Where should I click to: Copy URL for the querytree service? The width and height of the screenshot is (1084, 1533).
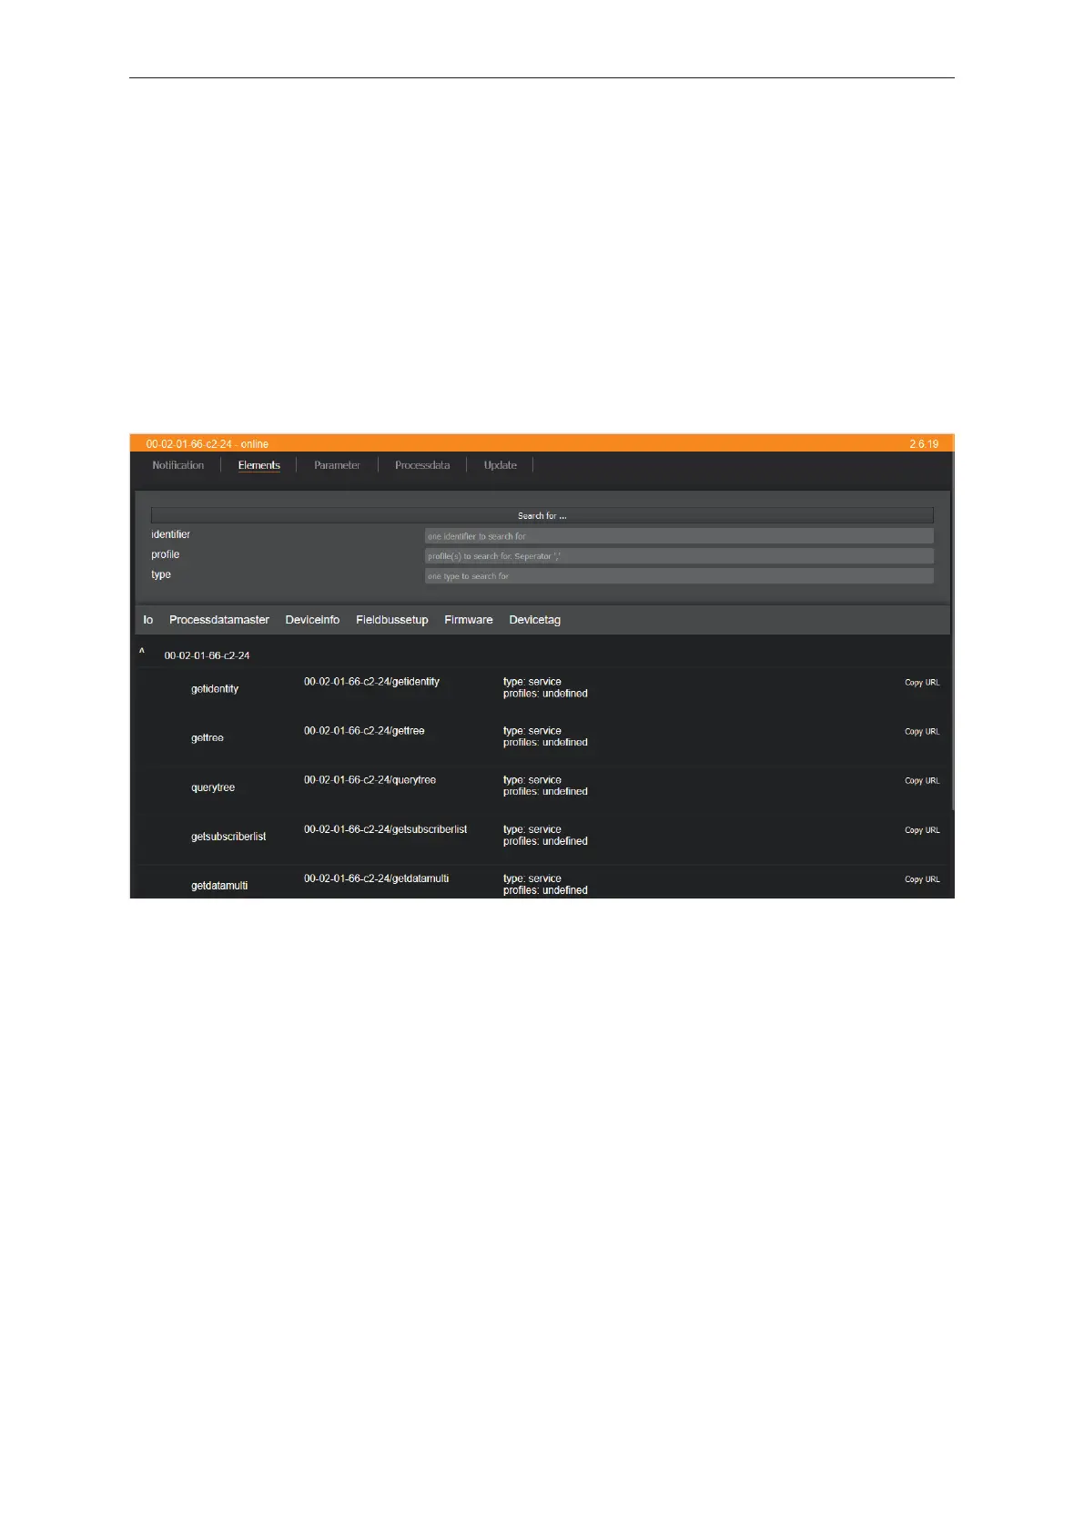(x=921, y=781)
